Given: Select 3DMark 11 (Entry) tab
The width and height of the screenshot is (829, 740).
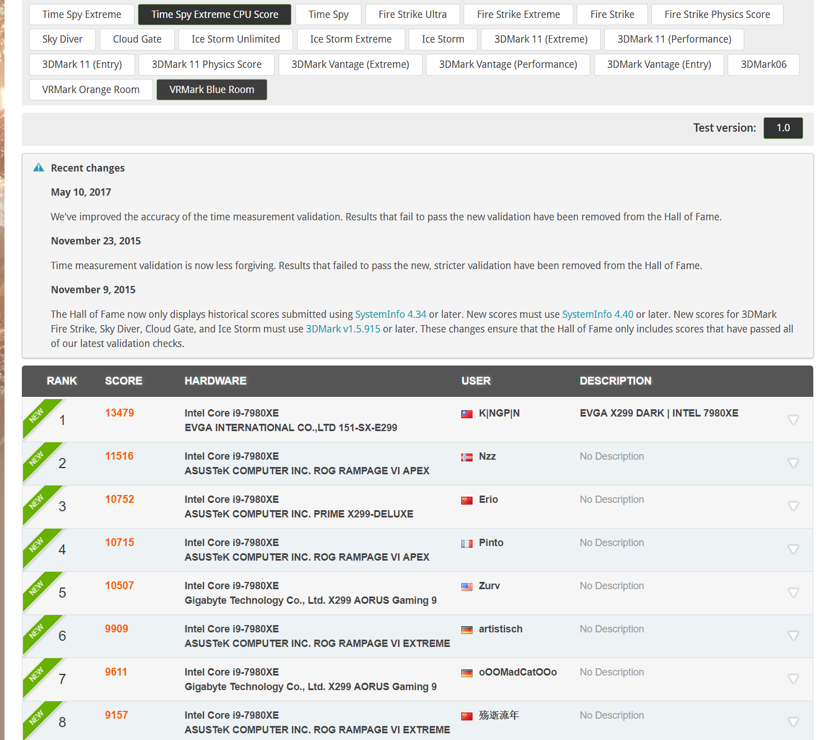Looking at the screenshot, I should (82, 64).
